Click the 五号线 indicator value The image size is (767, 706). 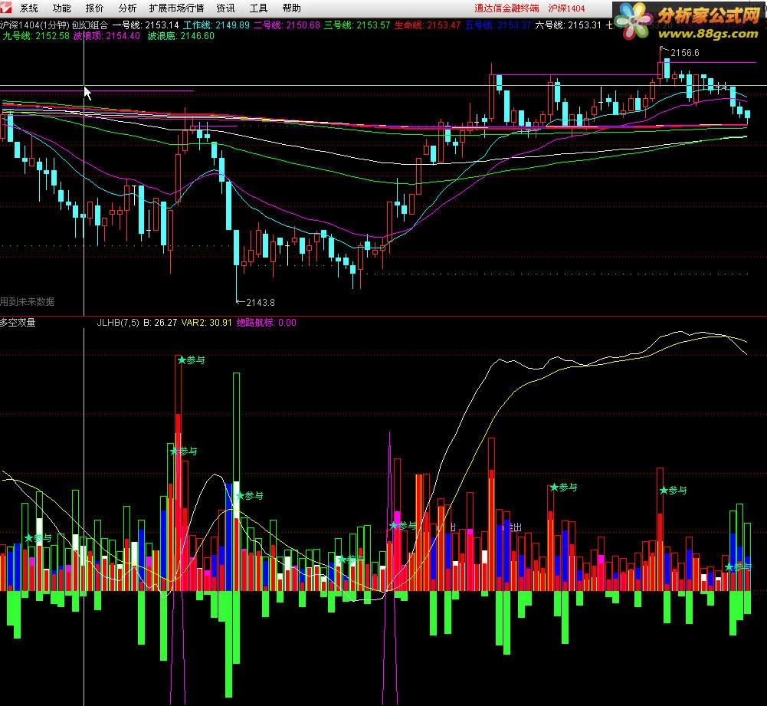[498, 25]
